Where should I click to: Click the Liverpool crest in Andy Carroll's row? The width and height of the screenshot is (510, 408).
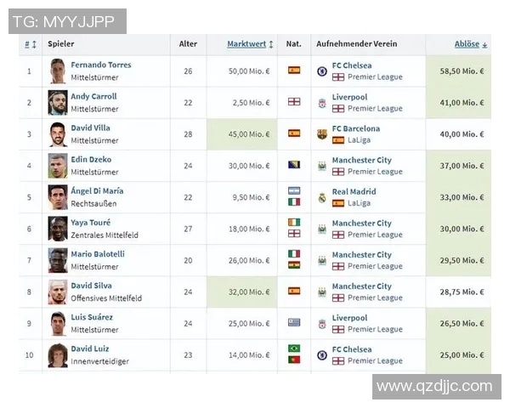click(x=322, y=103)
